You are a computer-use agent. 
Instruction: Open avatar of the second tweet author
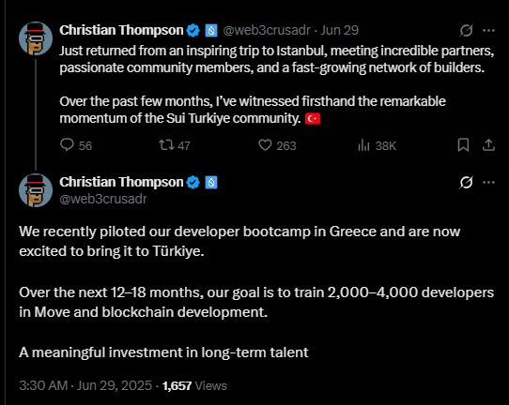pos(36,190)
